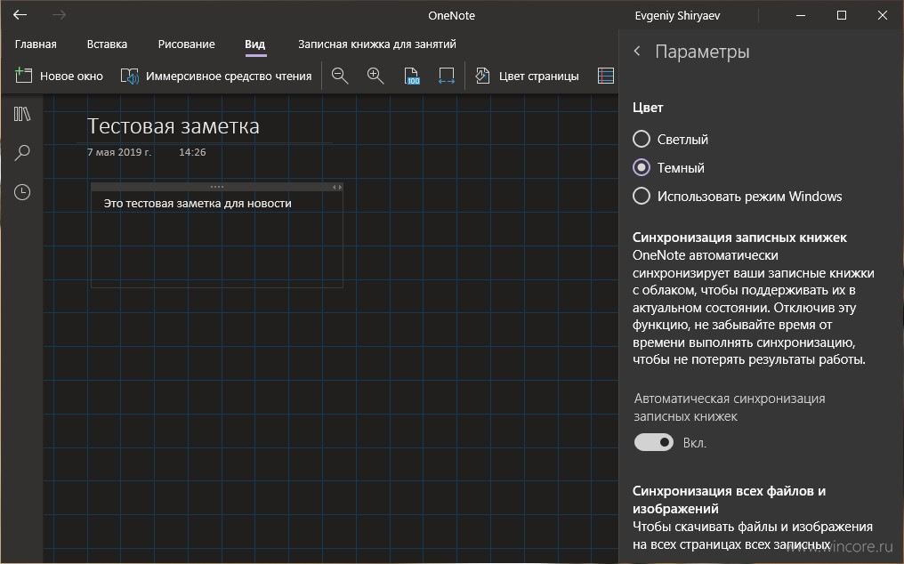Open recent notes clock icon
This screenshot has width=904, height=564.
[x=22, y=192]
